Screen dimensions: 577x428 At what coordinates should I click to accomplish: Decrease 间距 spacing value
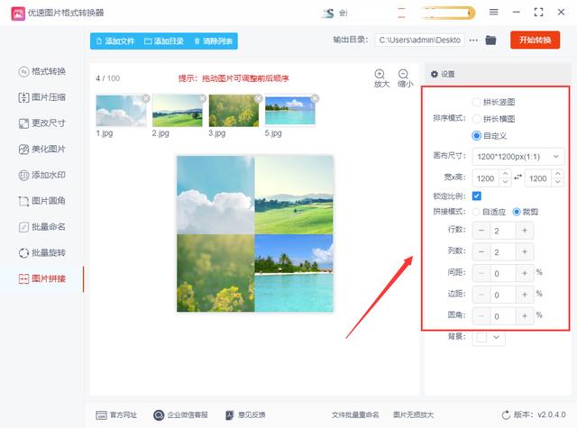(481, 274)
